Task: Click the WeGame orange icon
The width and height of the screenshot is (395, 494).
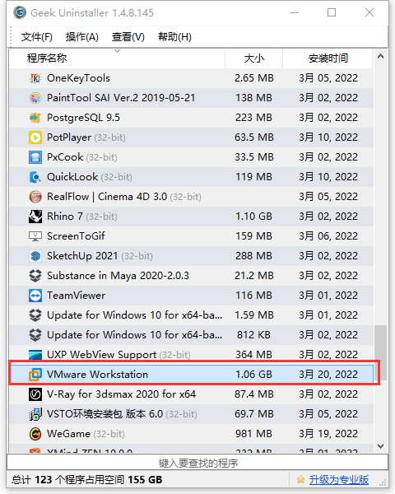Action: coord(35,434)
